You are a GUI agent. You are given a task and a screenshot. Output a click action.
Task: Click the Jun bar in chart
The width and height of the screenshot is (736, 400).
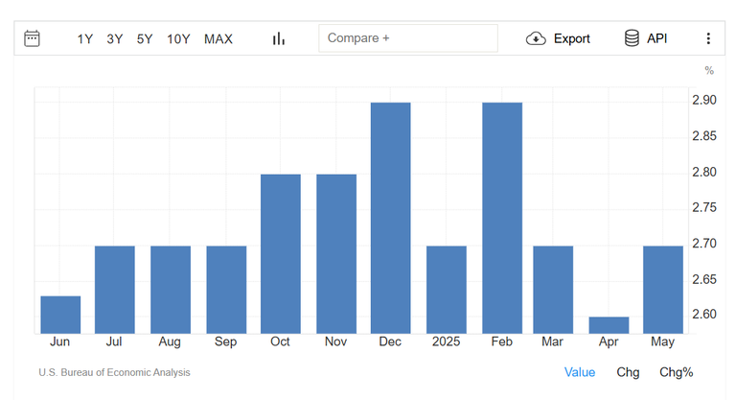60,315
